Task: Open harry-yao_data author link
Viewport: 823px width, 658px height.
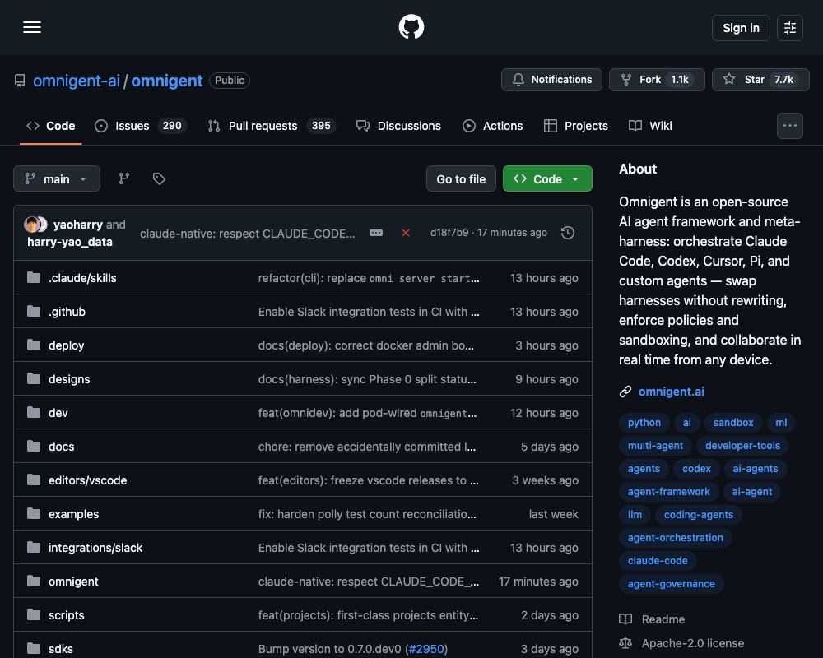Action: tap(70, 242)
